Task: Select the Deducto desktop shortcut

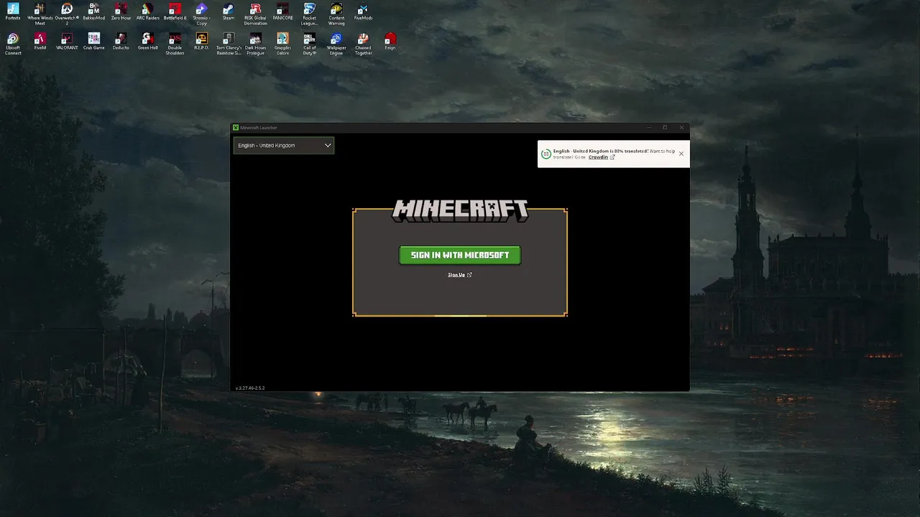Action: pos(121,41)
